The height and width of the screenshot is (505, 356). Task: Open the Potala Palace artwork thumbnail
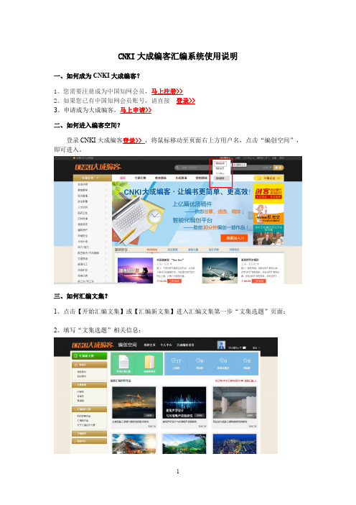(133, 444)
